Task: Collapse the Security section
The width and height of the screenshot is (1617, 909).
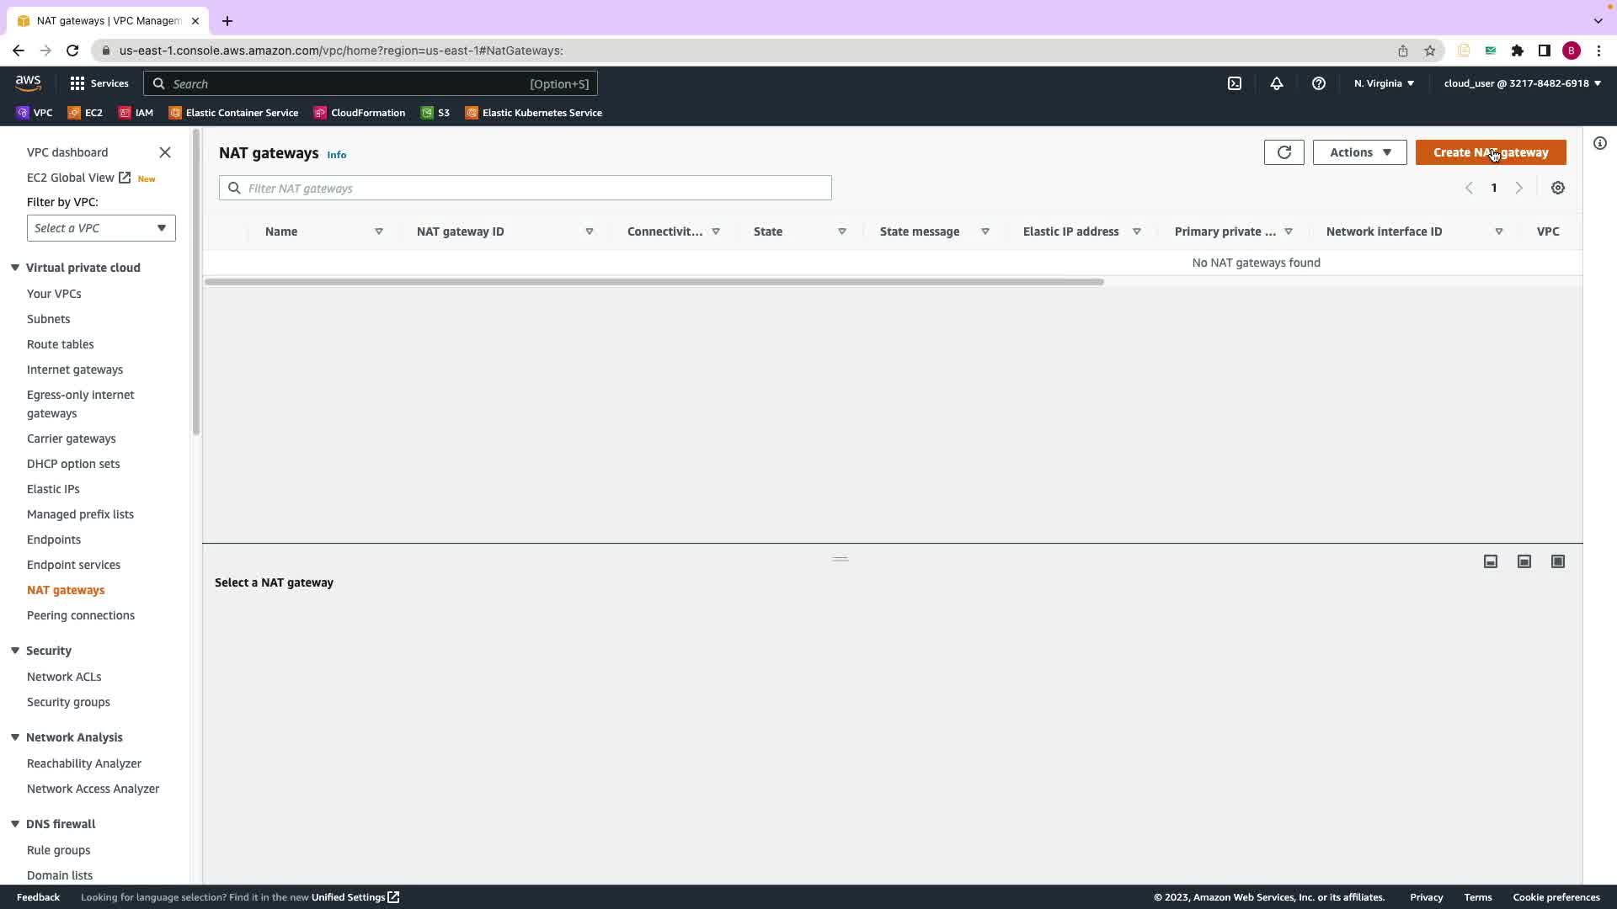Action: pos(15,651)
